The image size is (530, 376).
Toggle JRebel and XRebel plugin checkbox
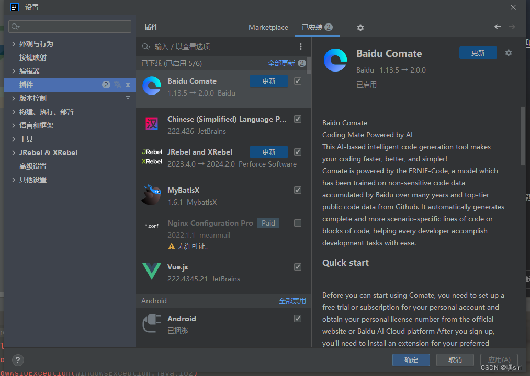(x=298, y=152)
